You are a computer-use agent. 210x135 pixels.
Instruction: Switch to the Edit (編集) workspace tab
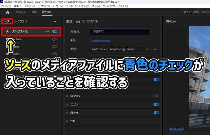[x=34, y=12]
